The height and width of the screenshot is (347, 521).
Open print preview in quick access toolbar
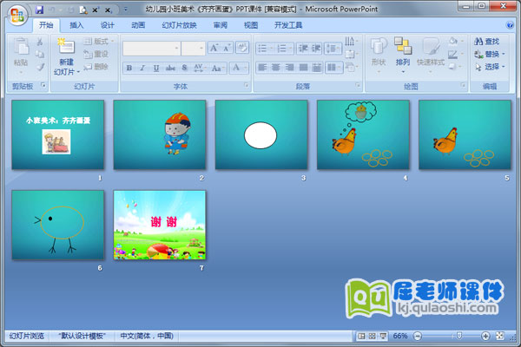pyautogui.click(x=83, y=10)
